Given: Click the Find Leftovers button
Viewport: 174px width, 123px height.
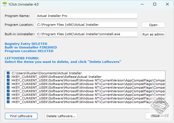Looking at the screenshot, I should [x=21, y=116].
